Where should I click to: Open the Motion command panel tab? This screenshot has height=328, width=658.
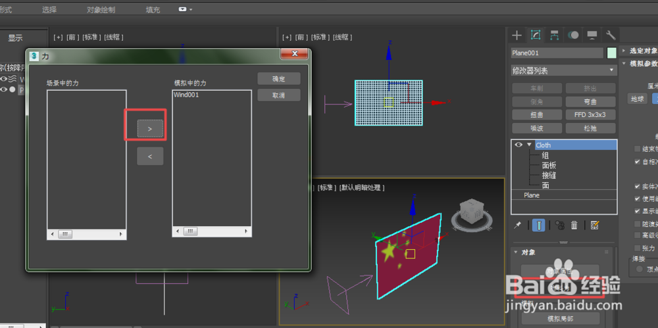click(x=573, y=35)
